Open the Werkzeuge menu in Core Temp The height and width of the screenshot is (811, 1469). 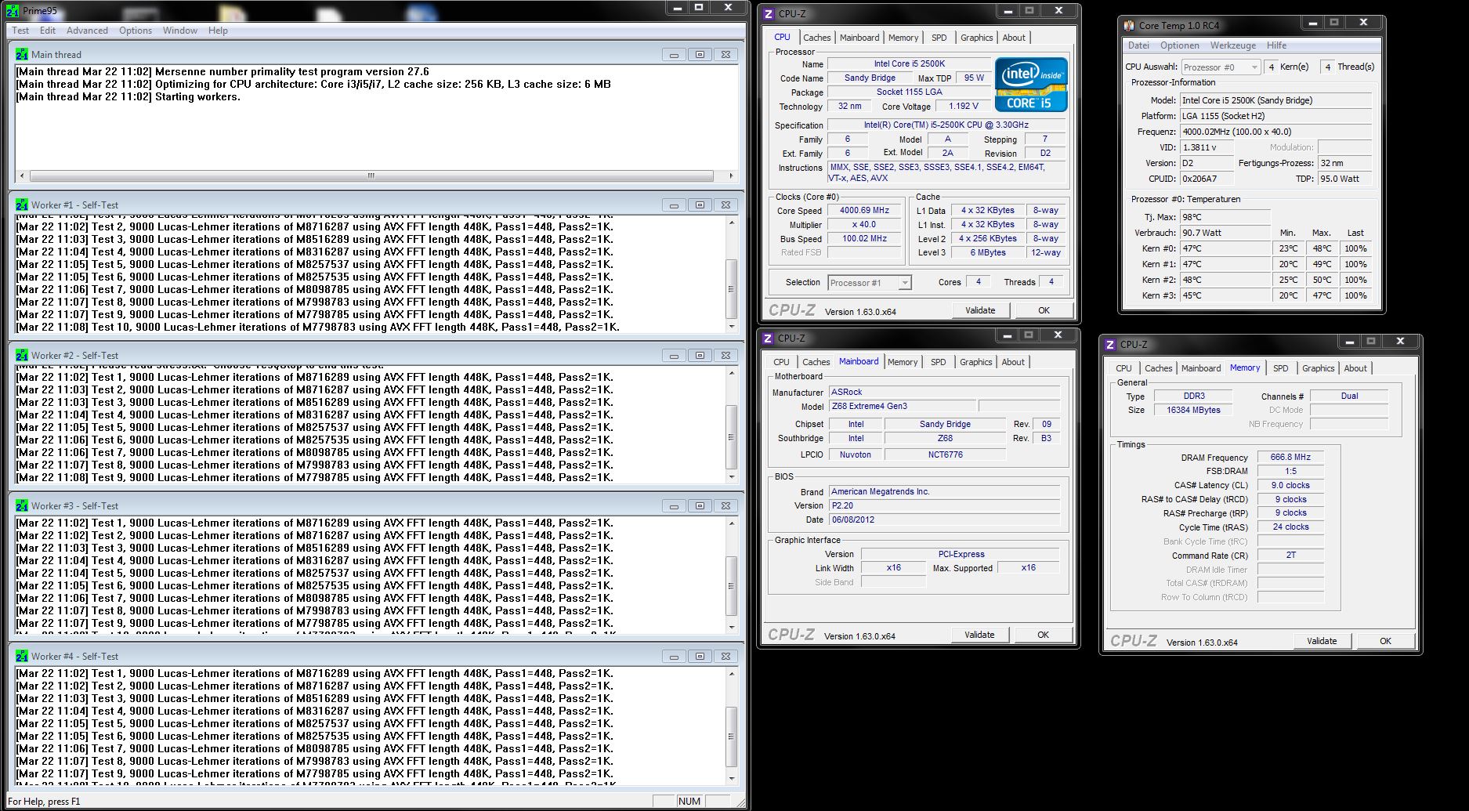pyautogui.click(x=1233, y=45)
